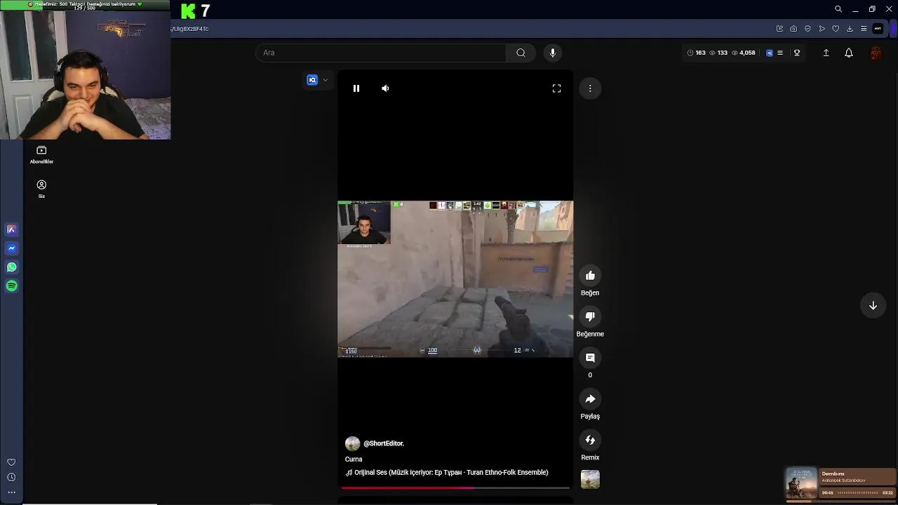Open the create/upload arrow icon

tap(826, 53)
